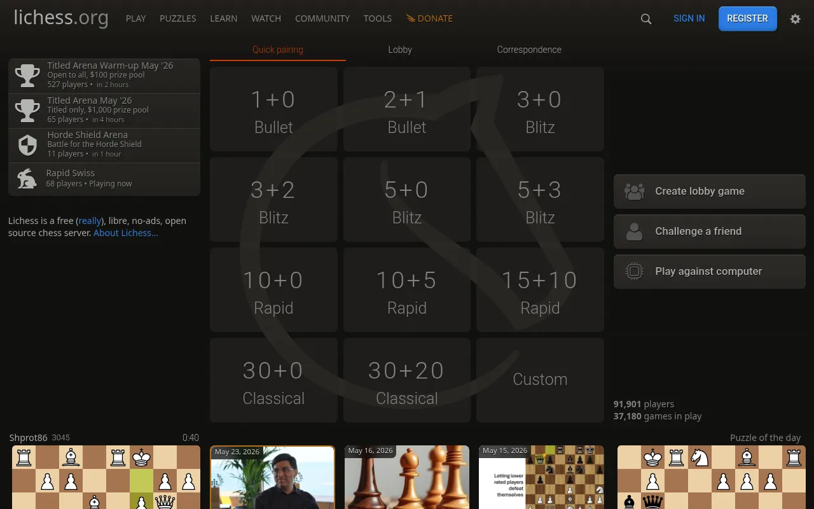Click the Horde Shield Arena shield icon

click(x=27, y=145)
